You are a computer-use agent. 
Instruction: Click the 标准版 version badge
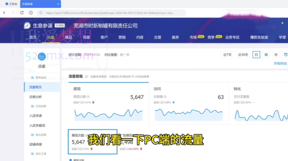[x=60, y=25]
